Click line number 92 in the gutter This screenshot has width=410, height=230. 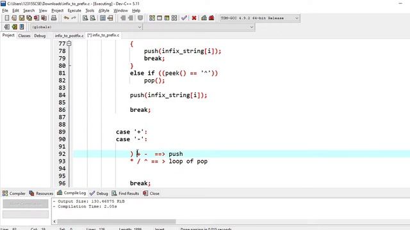coord(62,154)
